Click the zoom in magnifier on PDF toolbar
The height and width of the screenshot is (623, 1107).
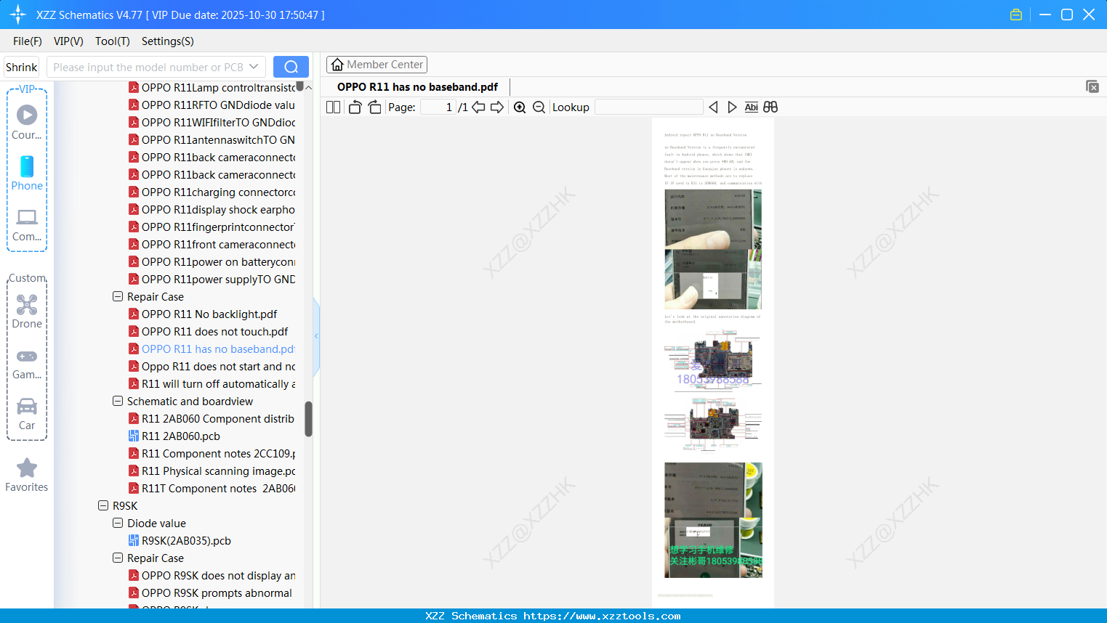pyautogui.click(x=520, y=107)
